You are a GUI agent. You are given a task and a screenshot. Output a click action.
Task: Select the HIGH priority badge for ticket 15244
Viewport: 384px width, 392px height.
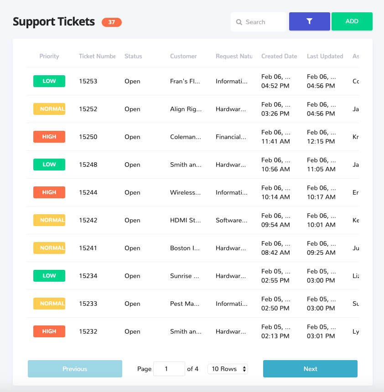coord(49,192)
